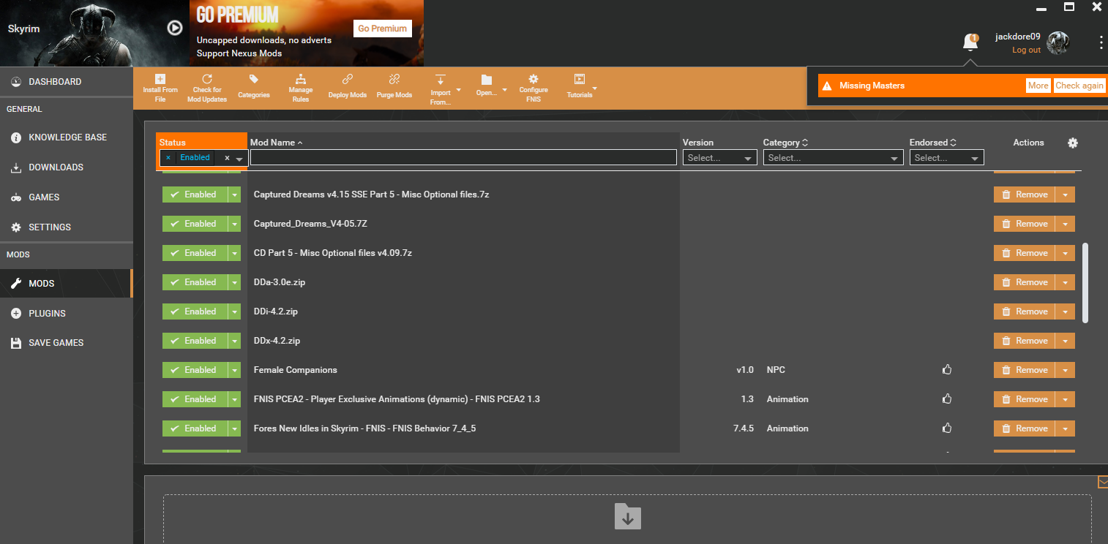Open the Settings page
This screenshot has width=1108, height=544.
tap(67, 227)
